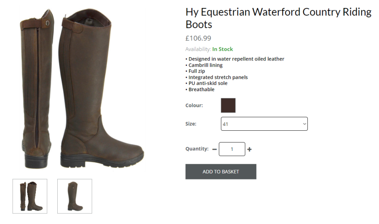The image size is (379, 224).
Task: Click the Breathable bullet text
Action: pyautogui.click(x=201, y=90)
